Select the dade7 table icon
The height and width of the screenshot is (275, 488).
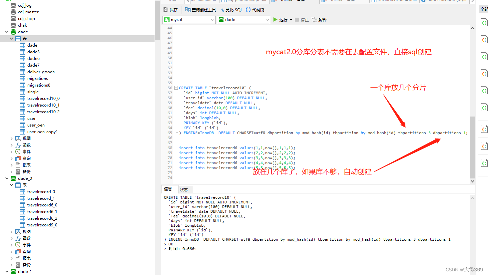[x=23, y=65]
